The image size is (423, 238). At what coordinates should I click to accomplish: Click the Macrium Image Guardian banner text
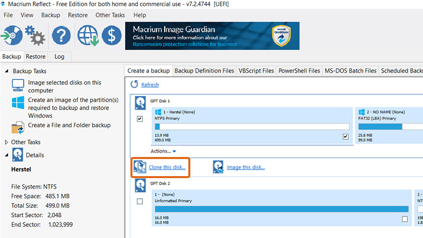174,29
